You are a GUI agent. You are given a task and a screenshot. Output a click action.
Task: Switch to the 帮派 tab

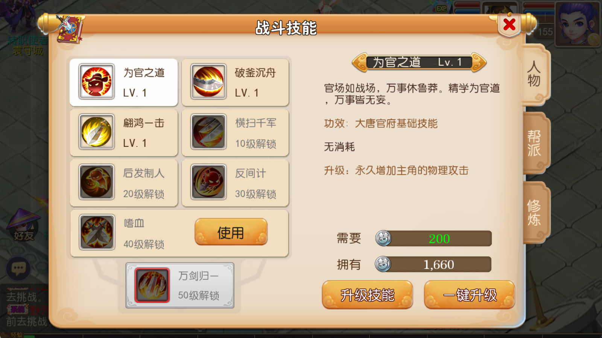[x=535, y=143]
